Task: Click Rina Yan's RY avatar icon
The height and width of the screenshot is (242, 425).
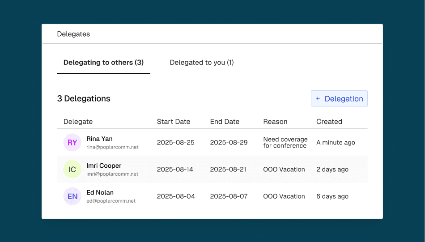Action: click(x=72, y=143)
